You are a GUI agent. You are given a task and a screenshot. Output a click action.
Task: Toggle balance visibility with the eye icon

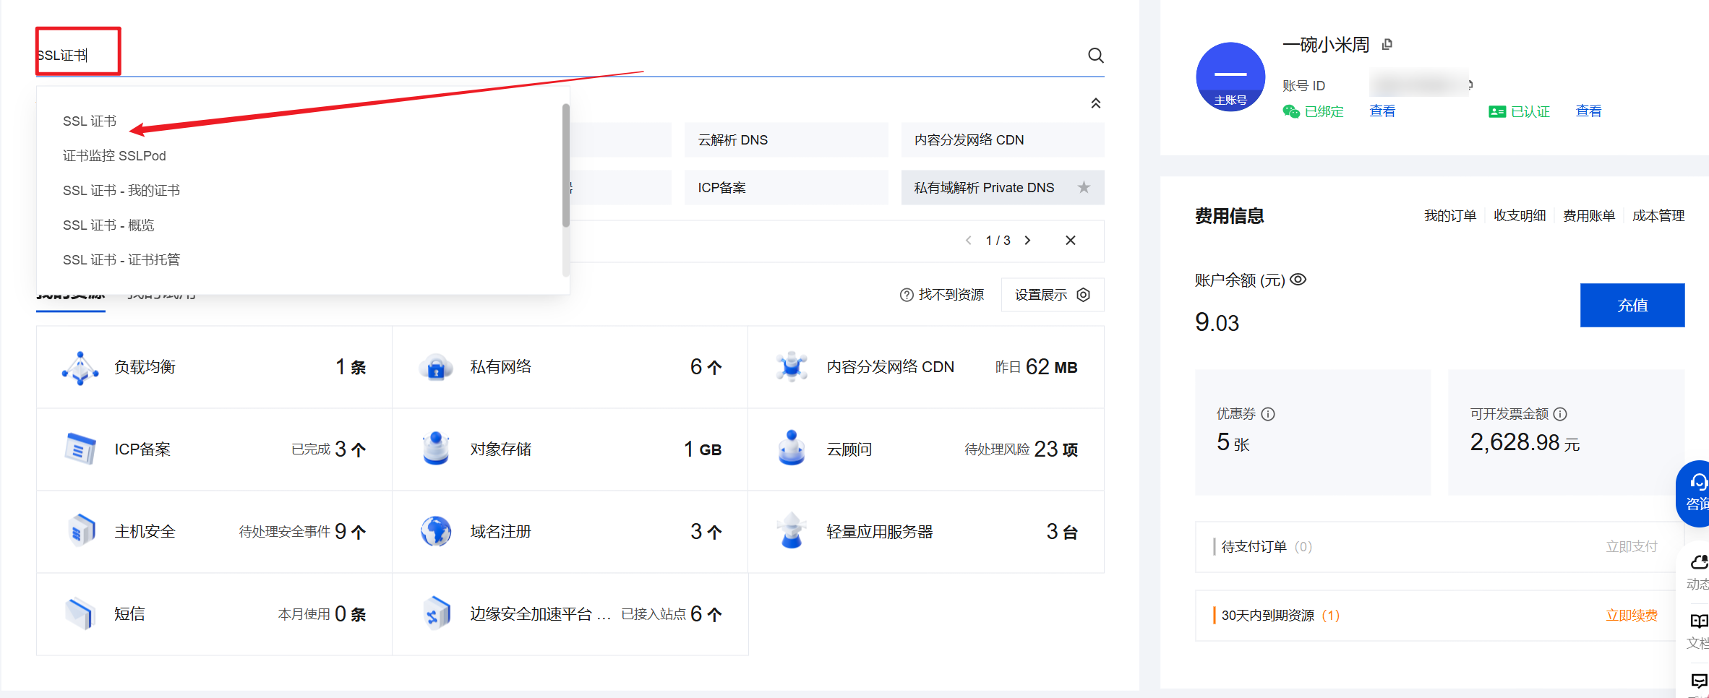[1298, 280]
